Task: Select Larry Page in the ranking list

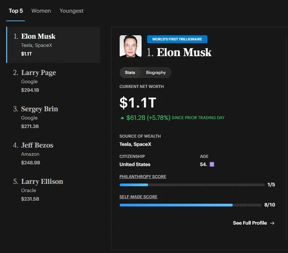Action: pos(53,81)
